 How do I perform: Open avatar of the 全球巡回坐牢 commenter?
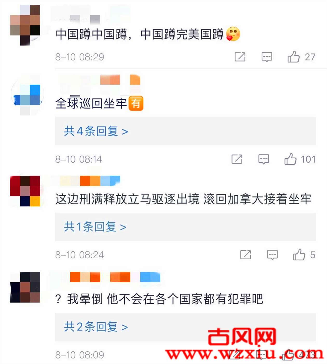[27, 95]
